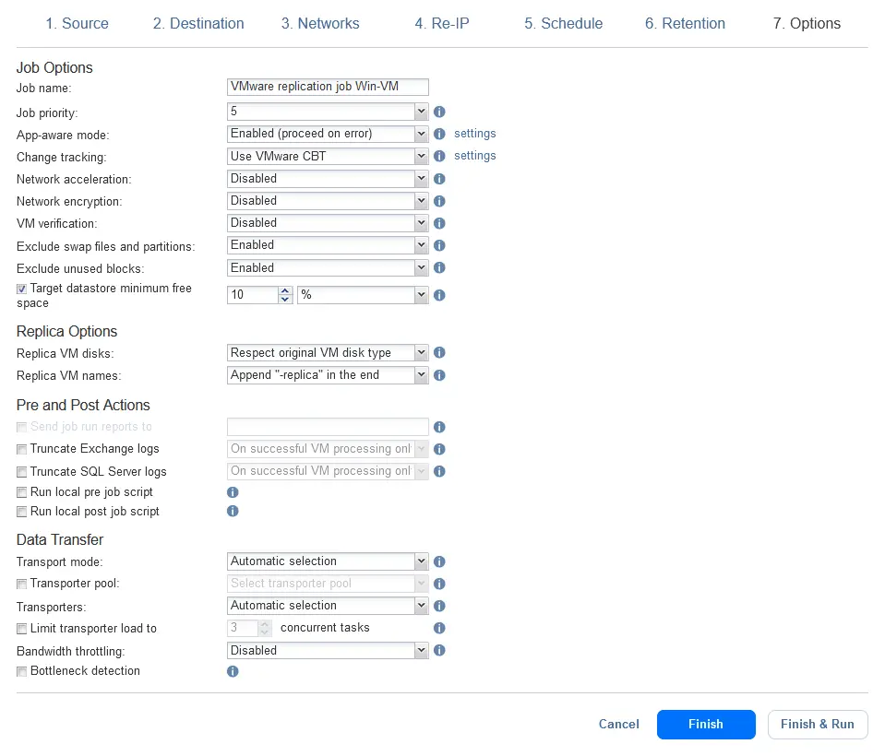Viewport: 885px width, 756px height.
Task: Click info icon beside Network acceleration
Action: [x=439, y=179]
